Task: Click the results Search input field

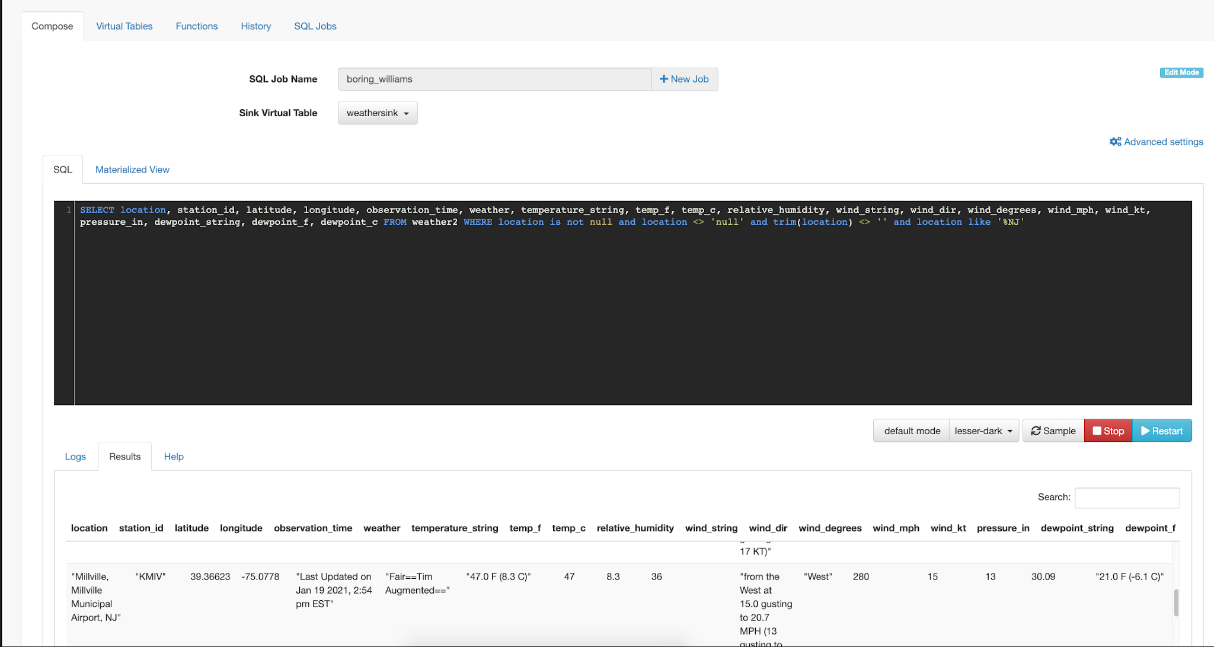Action: coord(1127,498)
